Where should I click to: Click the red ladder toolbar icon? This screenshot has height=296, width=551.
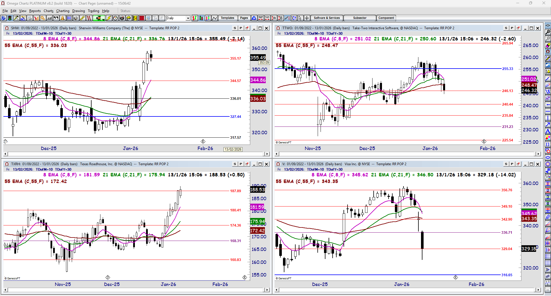[89, 18]
